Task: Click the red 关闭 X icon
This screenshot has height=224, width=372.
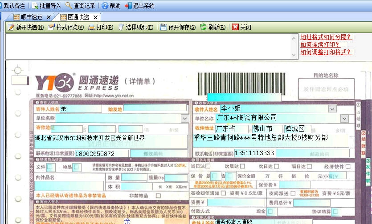Action: tap(235, 27)
